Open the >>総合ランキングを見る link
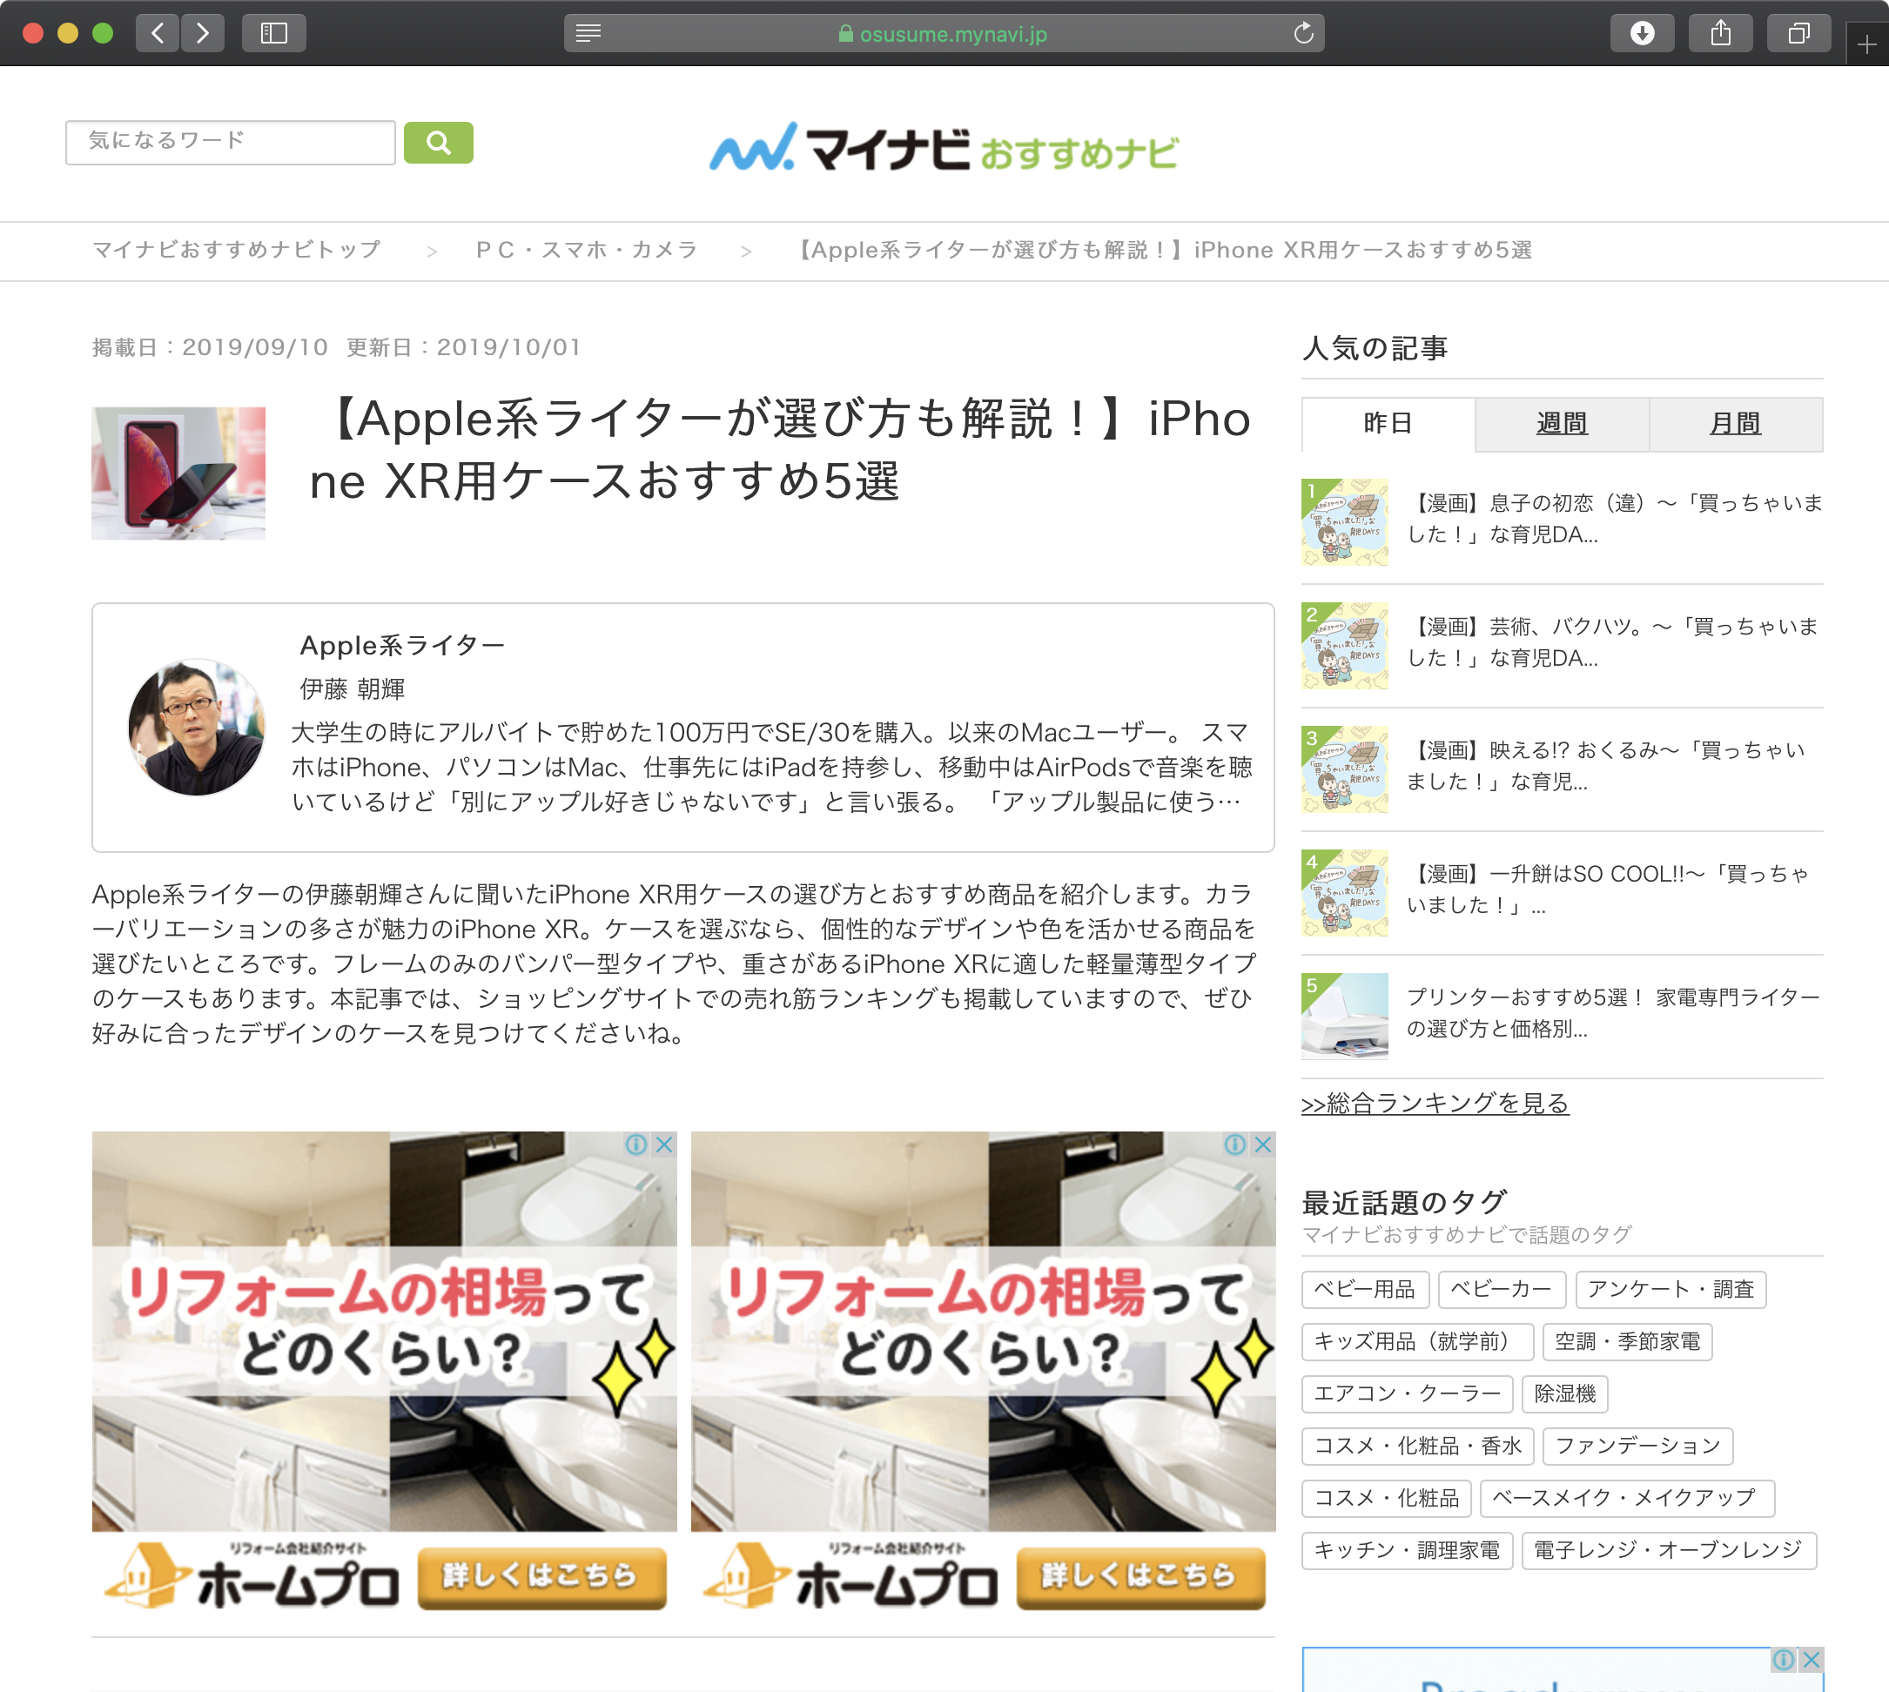Viewport: 1889px width, 1692px height. click(x=1435, y=1104)
